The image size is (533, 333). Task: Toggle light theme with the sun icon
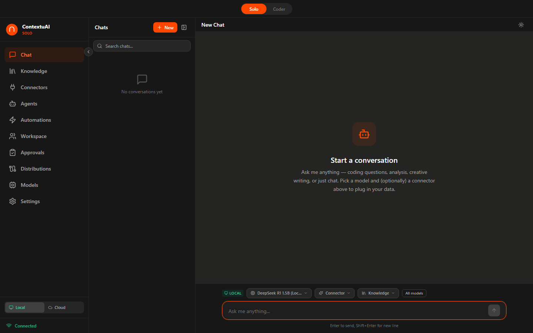[x=521, y=25]
